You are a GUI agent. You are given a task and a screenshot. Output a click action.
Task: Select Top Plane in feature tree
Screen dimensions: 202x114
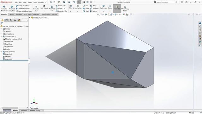click(x=8, y=44)
